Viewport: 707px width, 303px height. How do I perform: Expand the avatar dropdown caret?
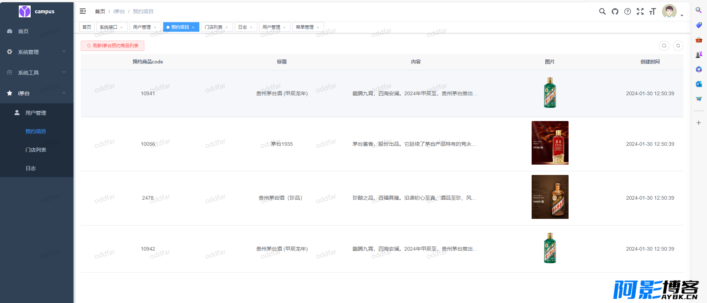(x=682, y=16)
